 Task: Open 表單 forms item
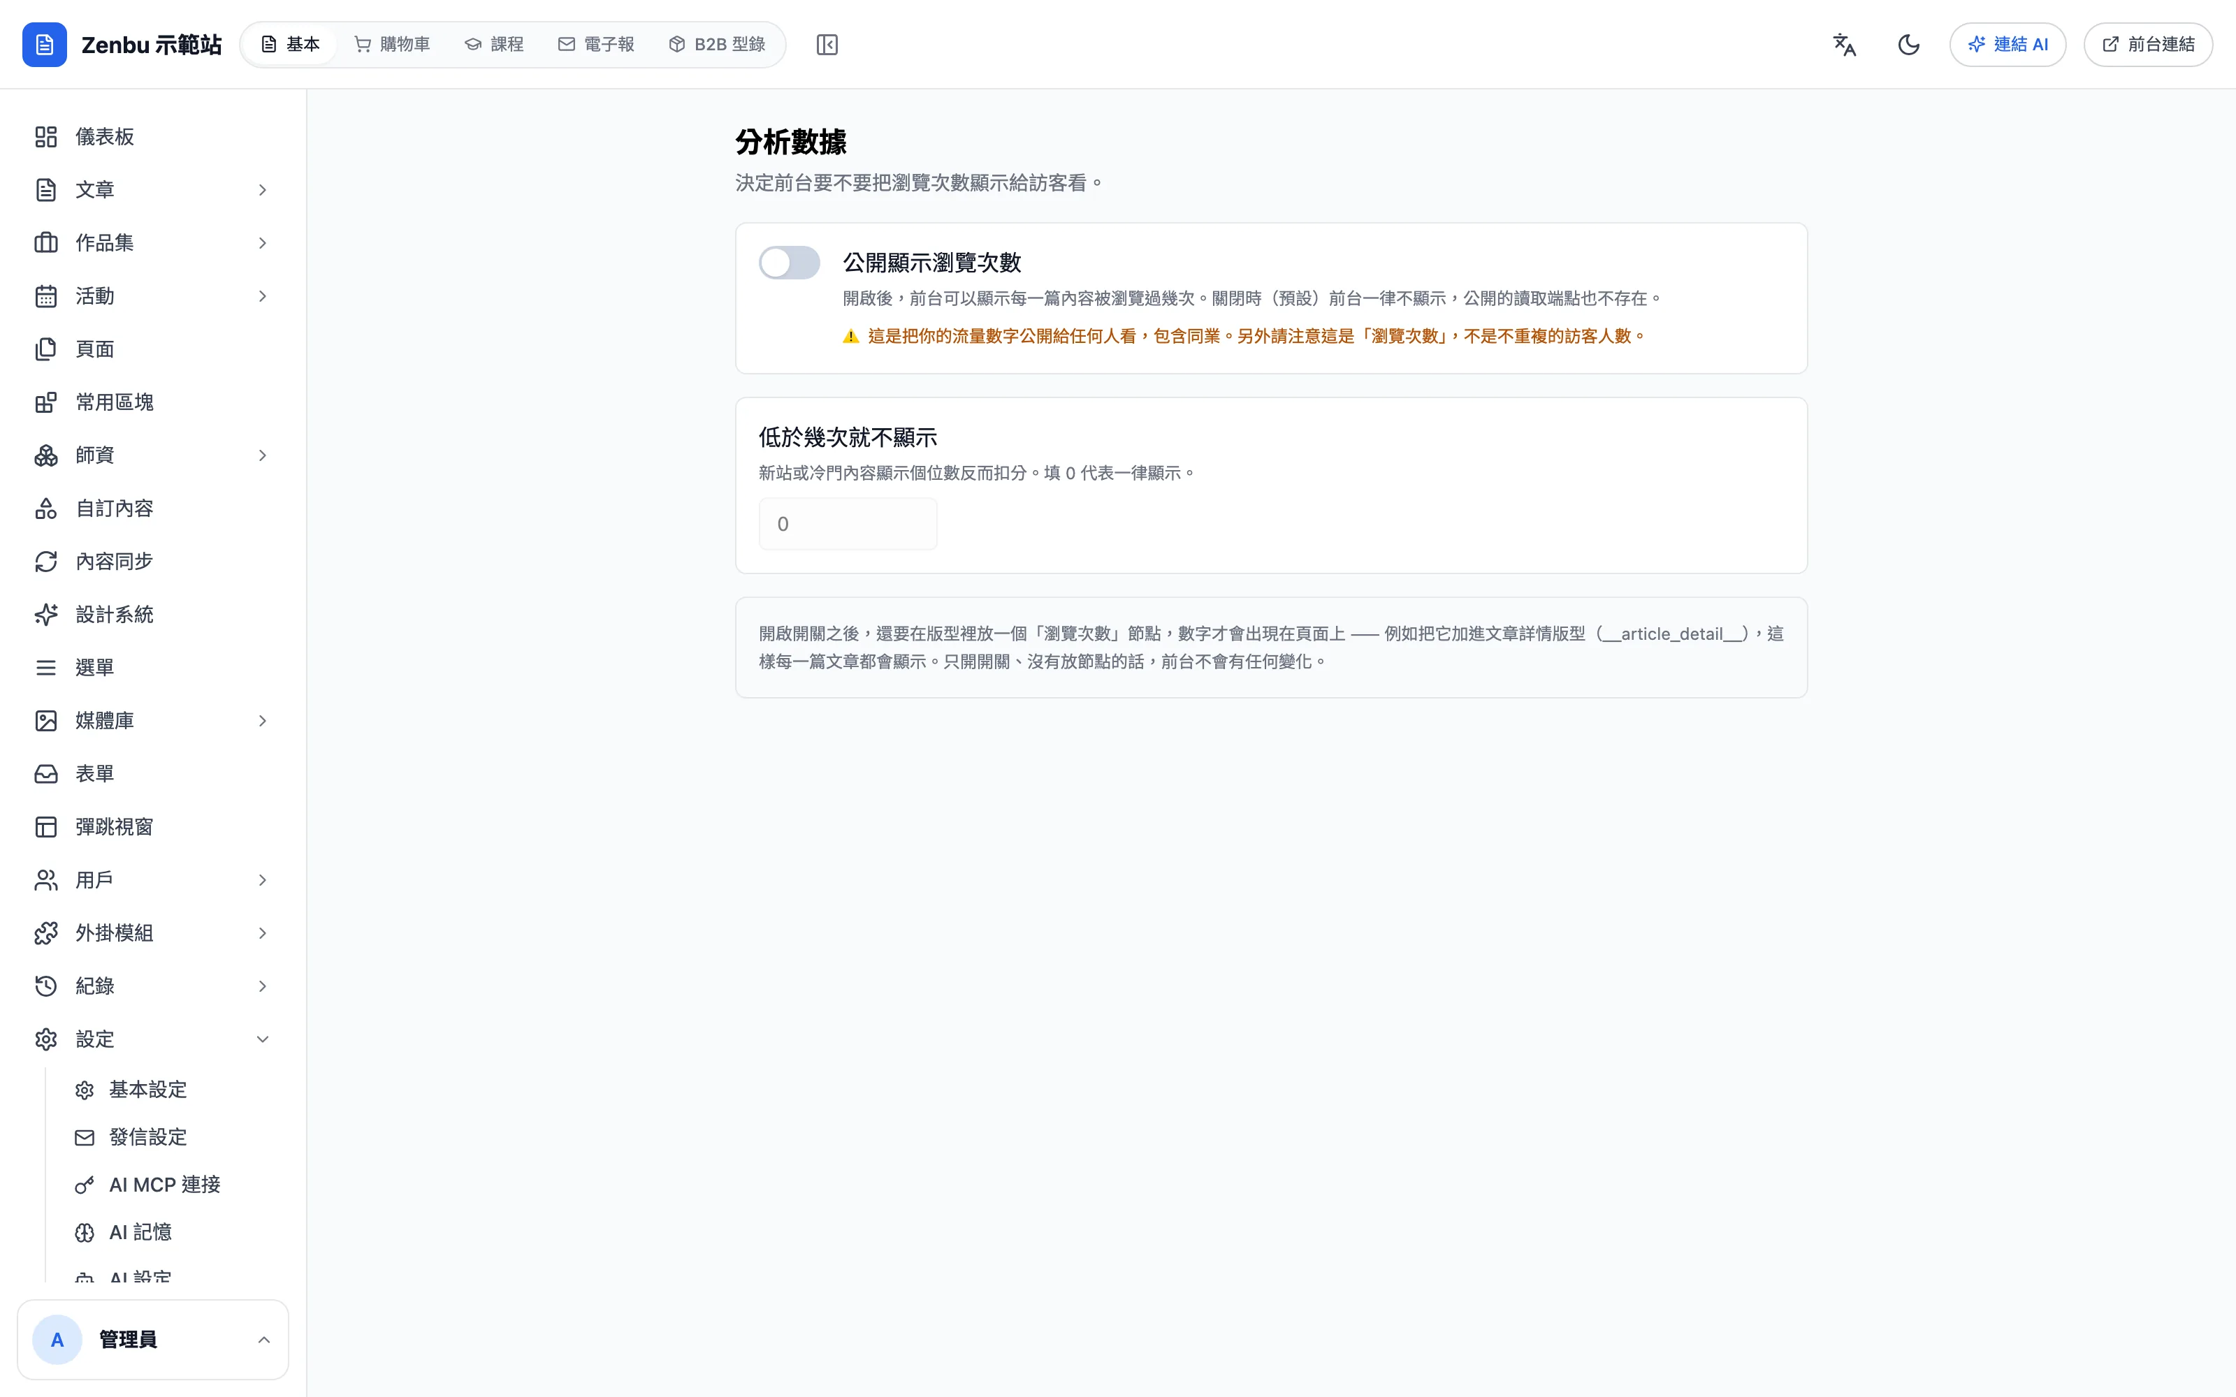152,773
